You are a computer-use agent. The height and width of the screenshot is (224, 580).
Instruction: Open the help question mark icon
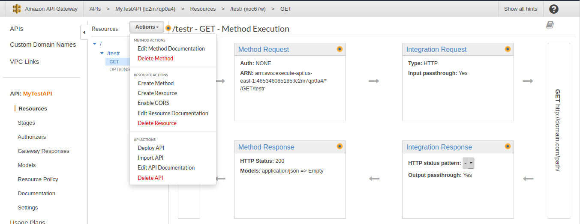(x=554, y=9)
